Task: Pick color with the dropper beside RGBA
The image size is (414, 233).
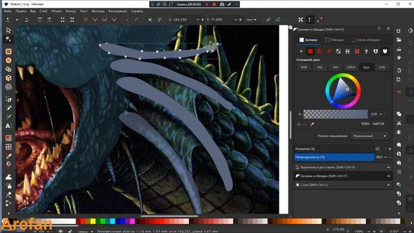Action: pyautogui.click(x=312, y=124)
